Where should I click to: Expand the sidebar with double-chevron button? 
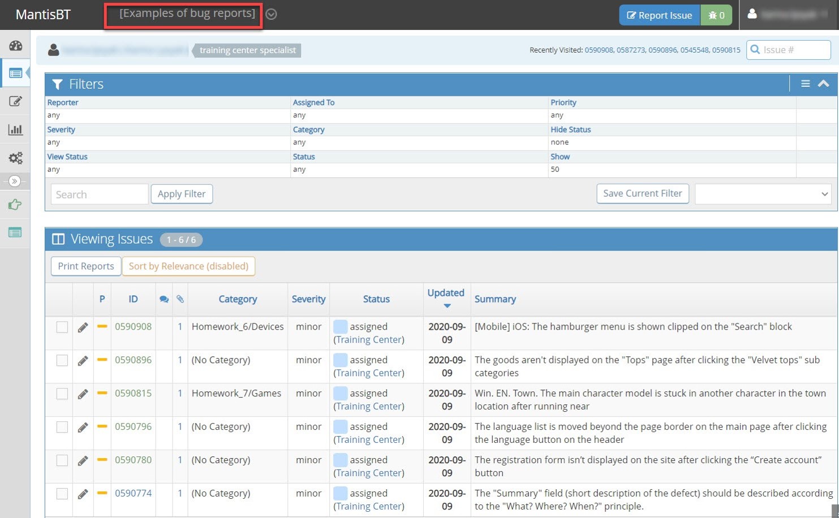coord(15,181)
